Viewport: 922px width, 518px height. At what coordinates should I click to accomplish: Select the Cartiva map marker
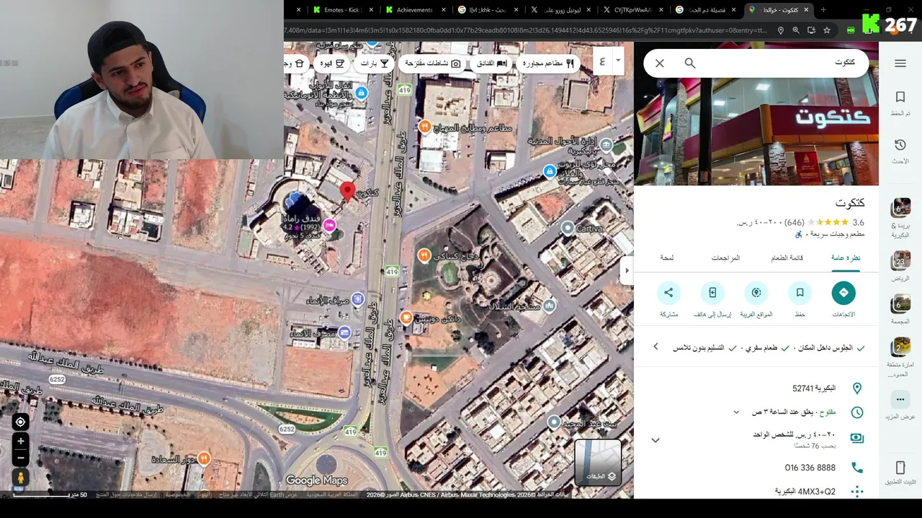click(x=567, y=228)
